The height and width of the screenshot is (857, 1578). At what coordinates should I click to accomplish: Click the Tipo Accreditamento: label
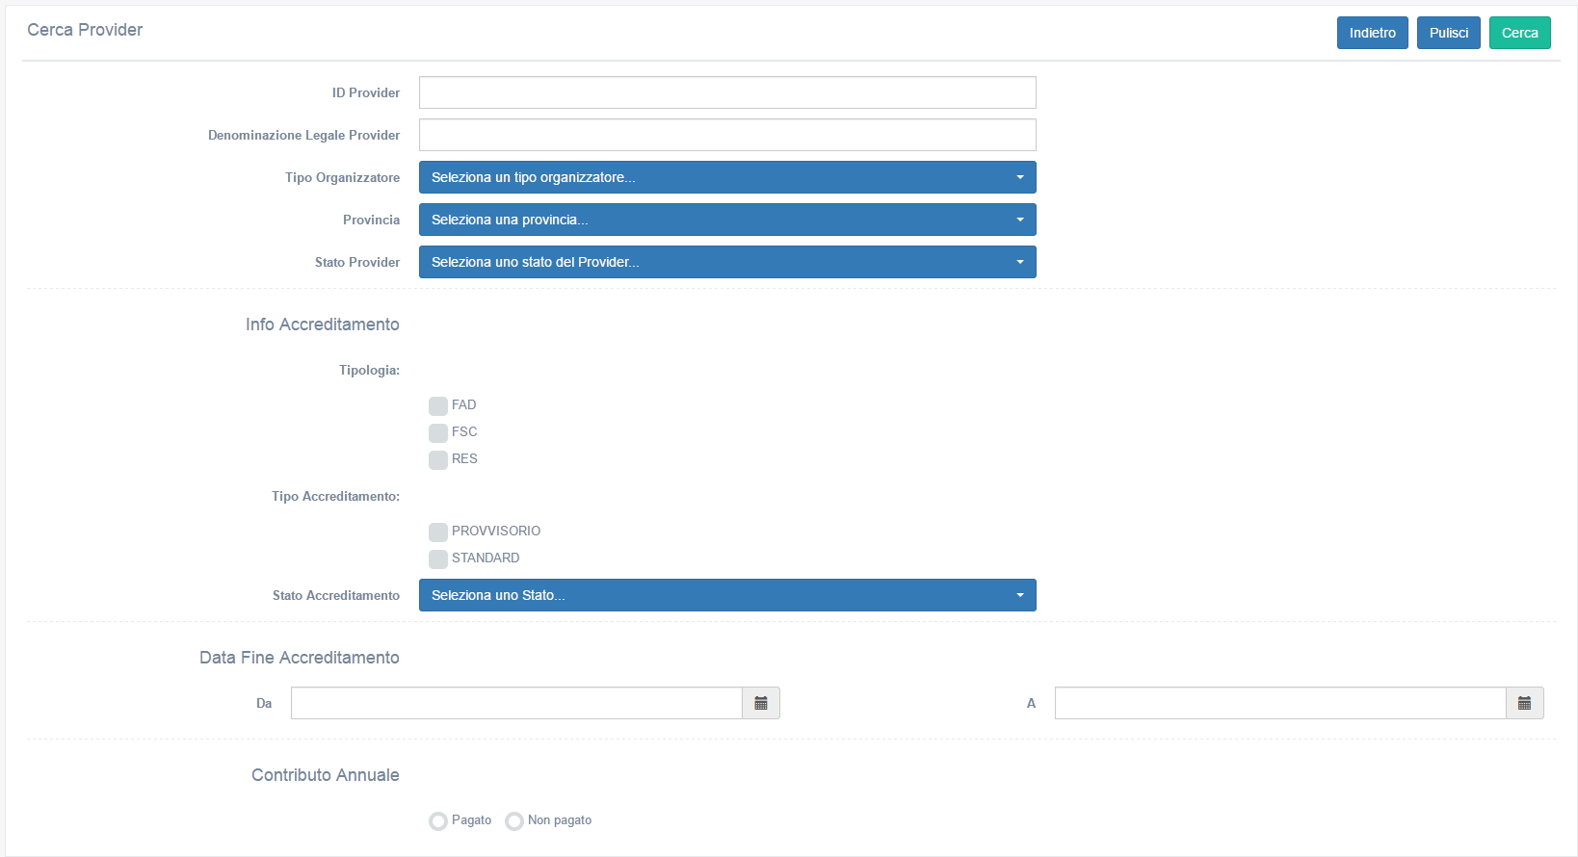pyautogui.click(x=335, y=496)
